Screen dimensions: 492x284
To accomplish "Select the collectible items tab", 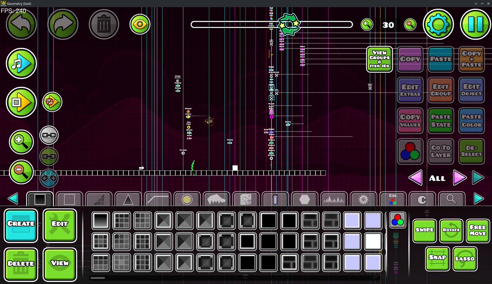I will click(276, 199).
